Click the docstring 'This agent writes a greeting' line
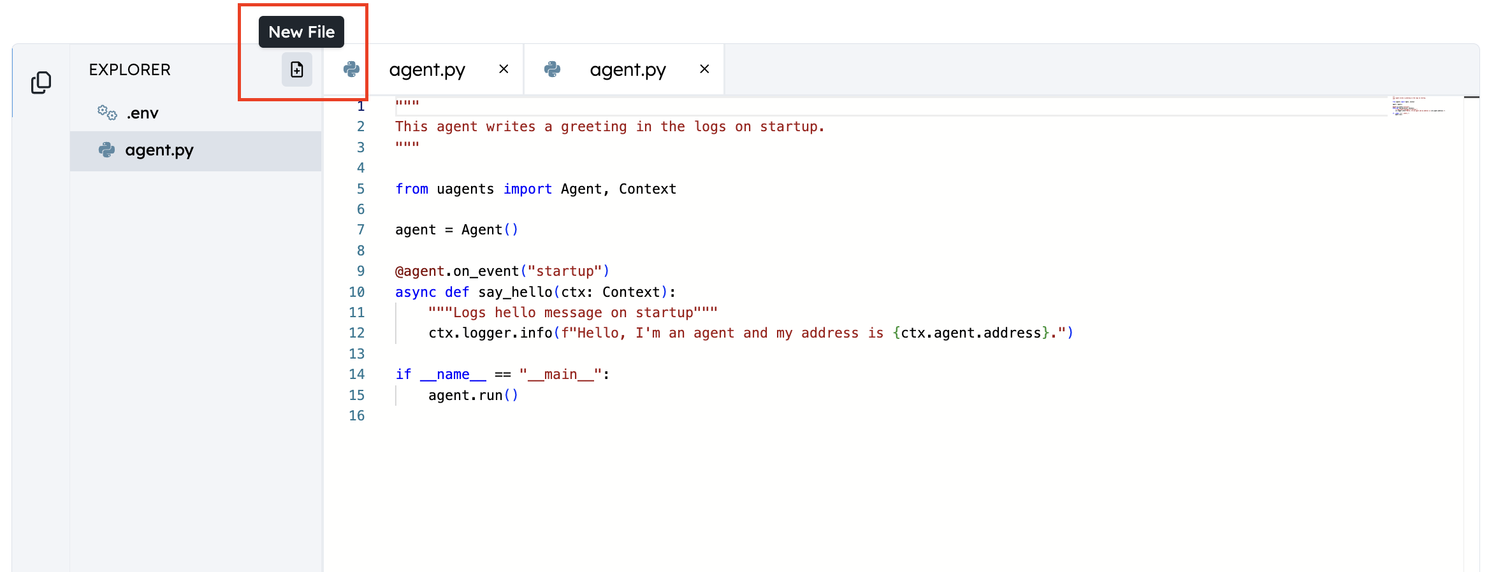This screenshot has height=572, width=1489. coord(610,127)
